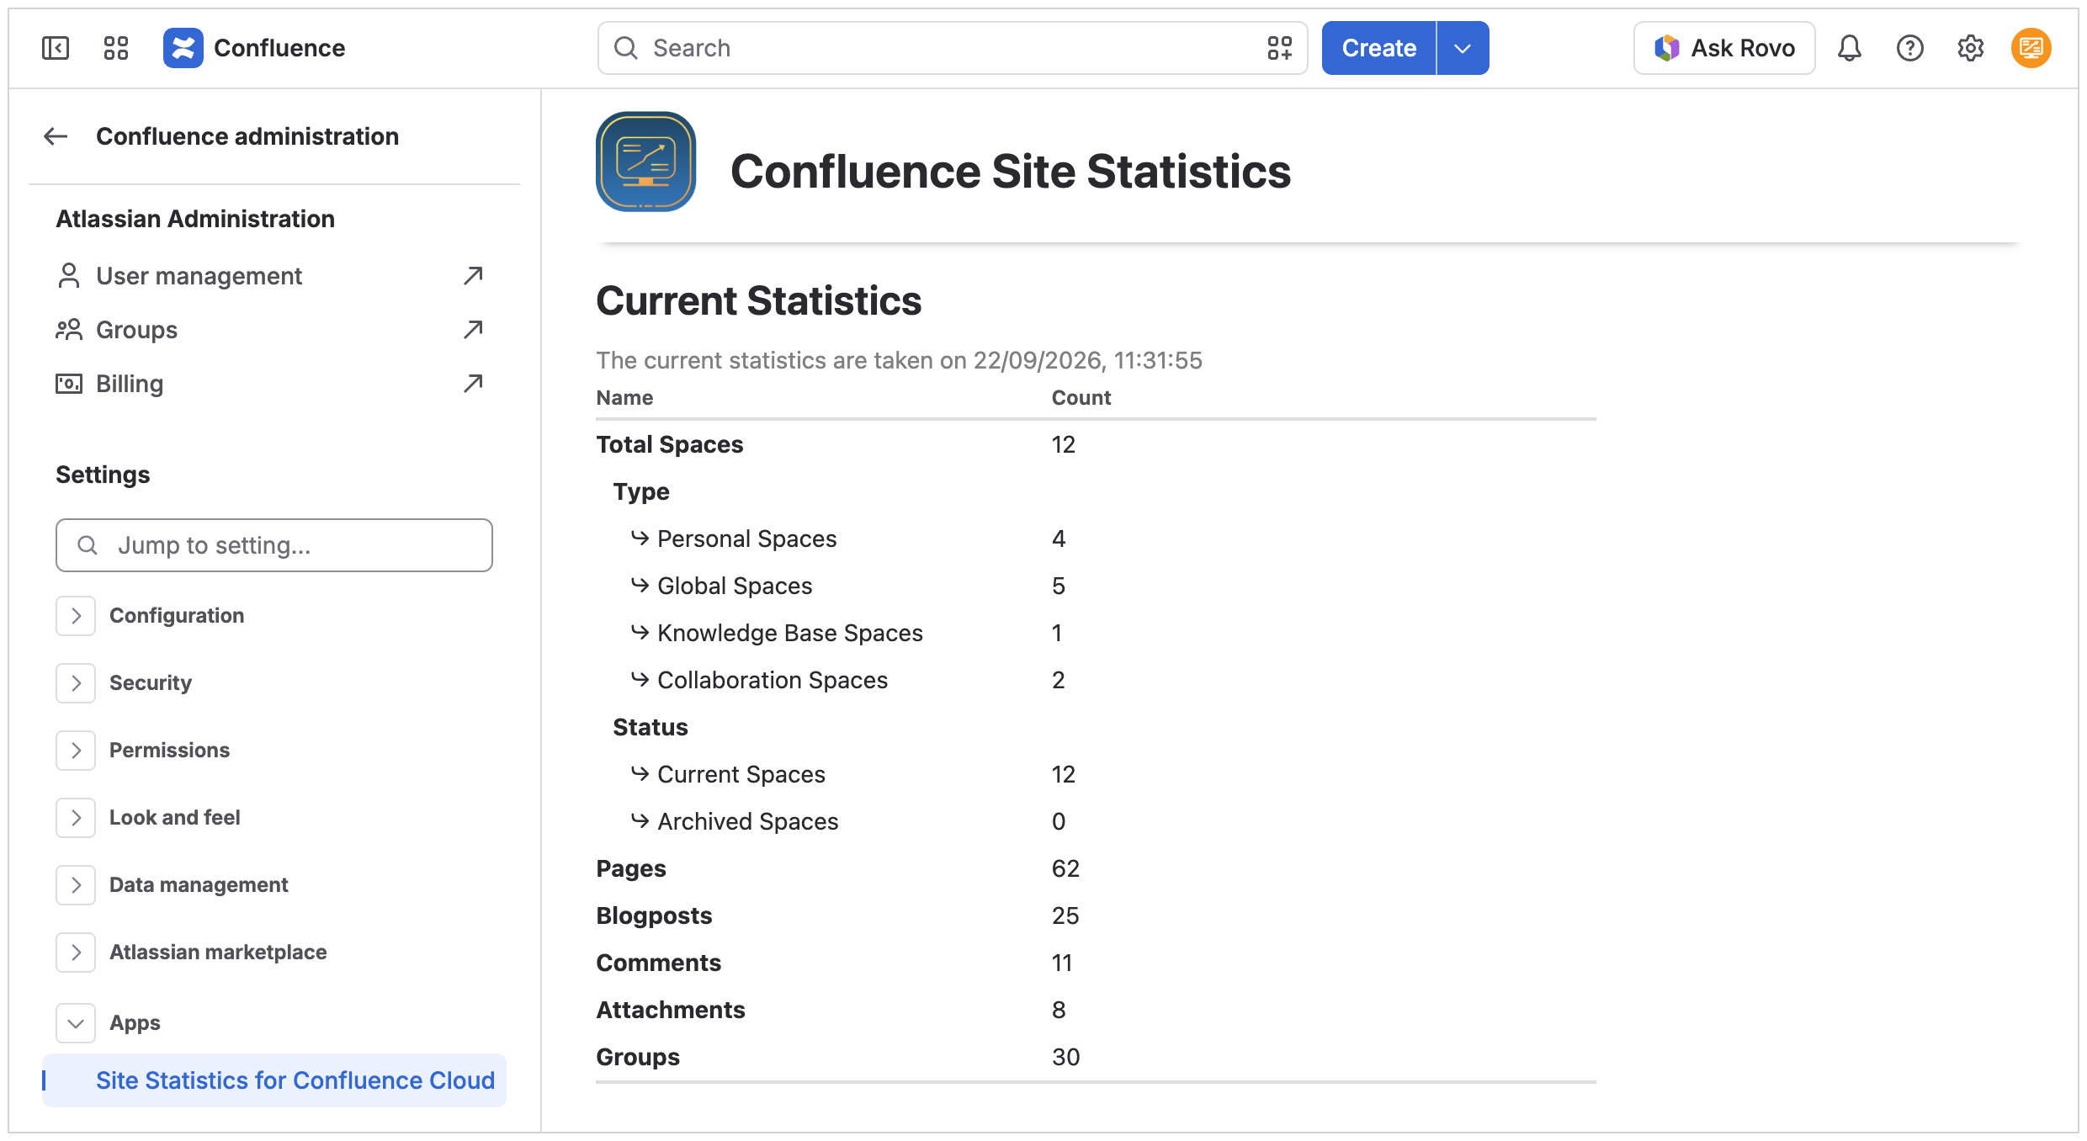Viewport: 2087px width, 1141px height.
Task: Open the orange profile avatar
Action: [x=2031, y=48]
